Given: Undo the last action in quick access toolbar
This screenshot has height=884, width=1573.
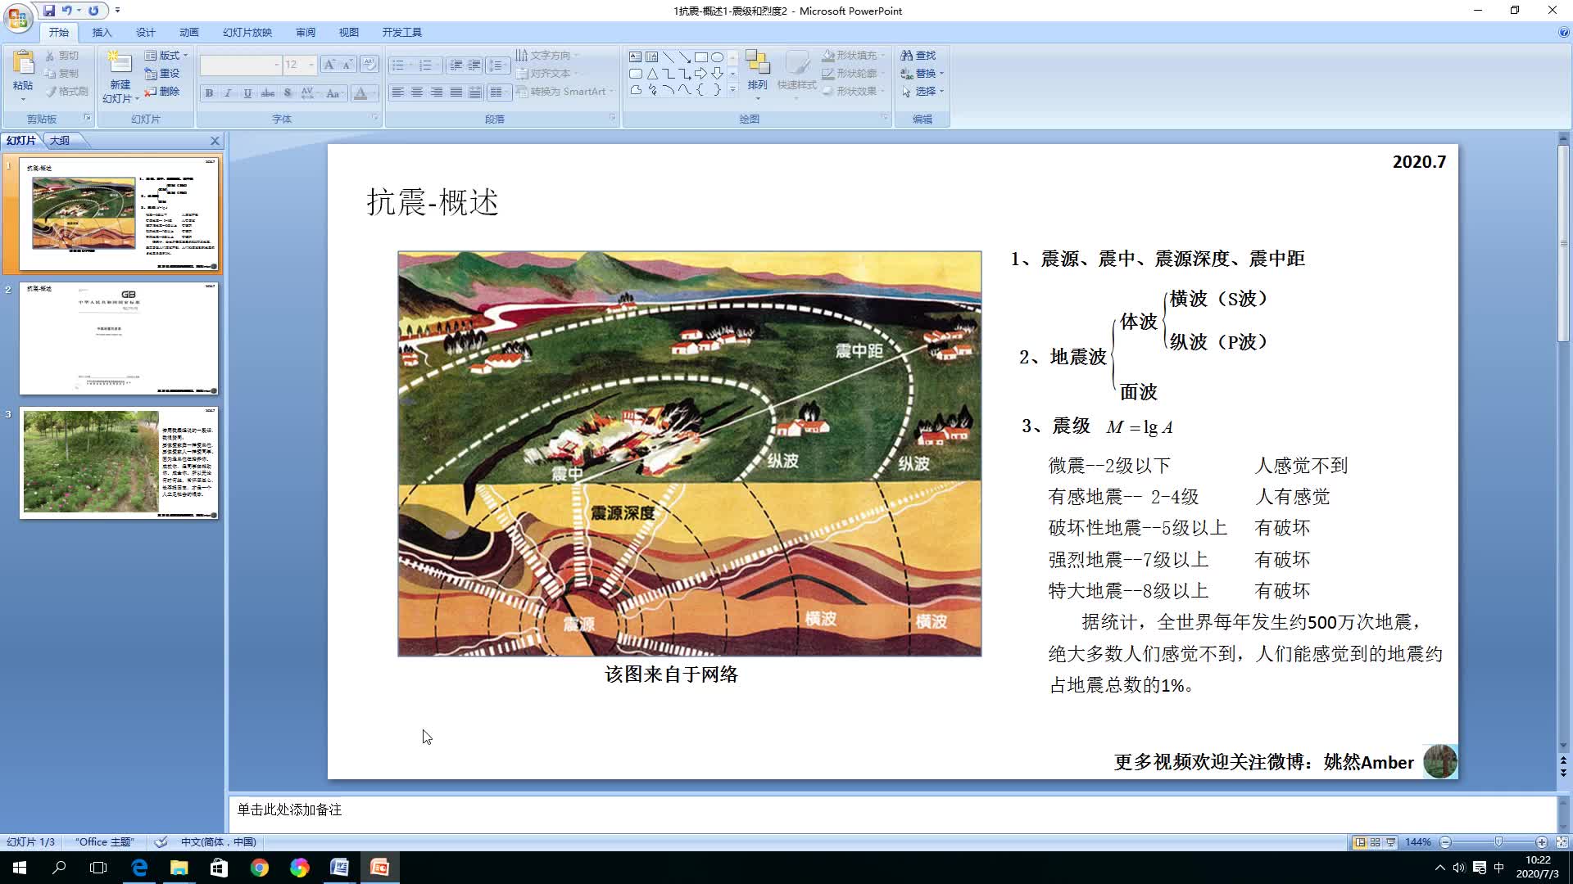Looking at the screenshot, I should (x=66, y=11).
